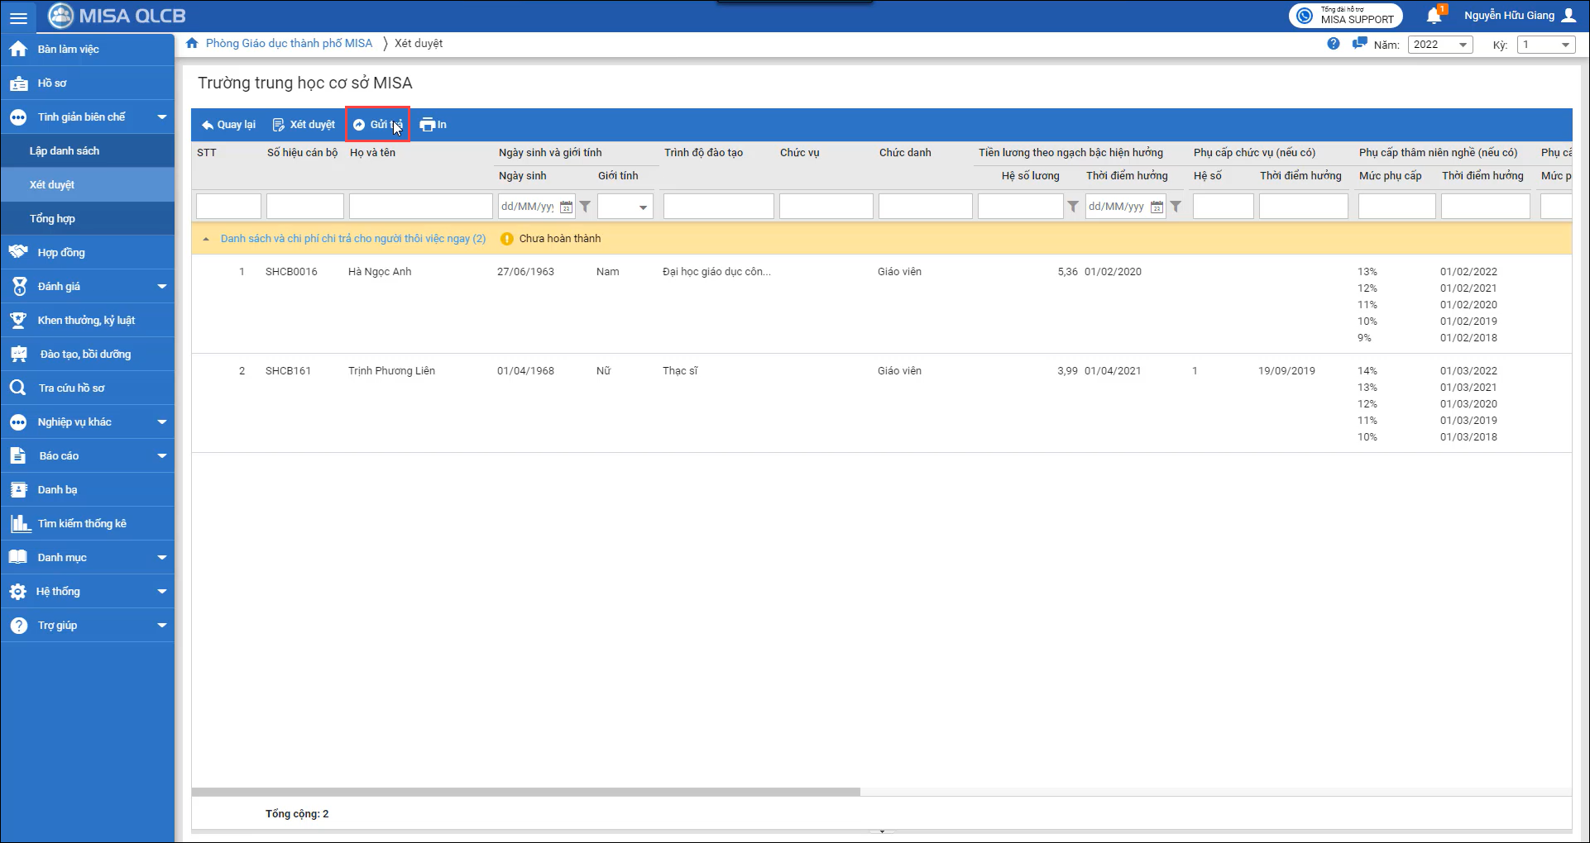Open the notifications bell
This screenshot has width=1590, height=843.
pyautogui.click(x=1434, y=16)
